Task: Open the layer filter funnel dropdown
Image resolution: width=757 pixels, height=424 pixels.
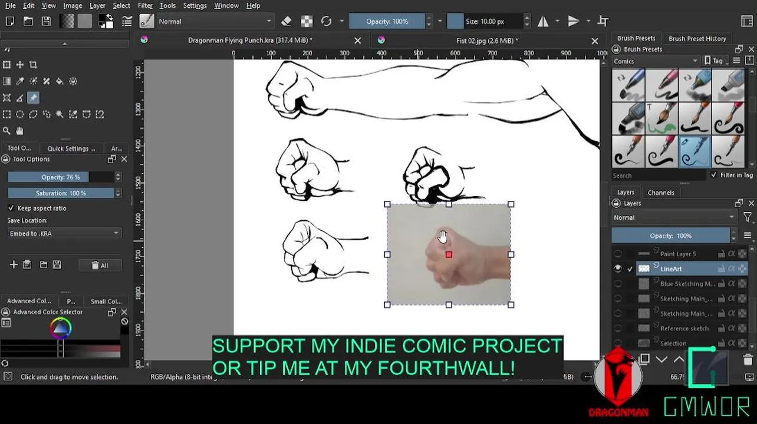Action: pyautogui.click(x=748, y=217)
